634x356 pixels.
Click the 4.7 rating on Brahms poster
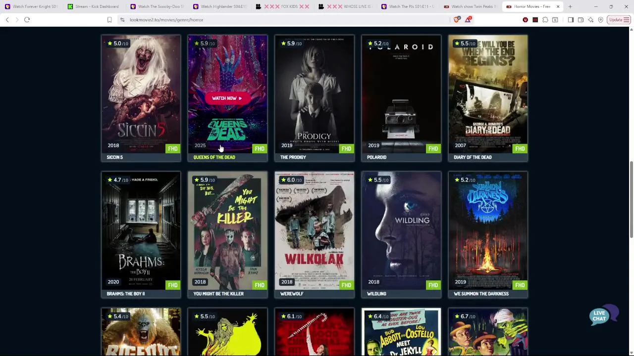tap(118, 180)
